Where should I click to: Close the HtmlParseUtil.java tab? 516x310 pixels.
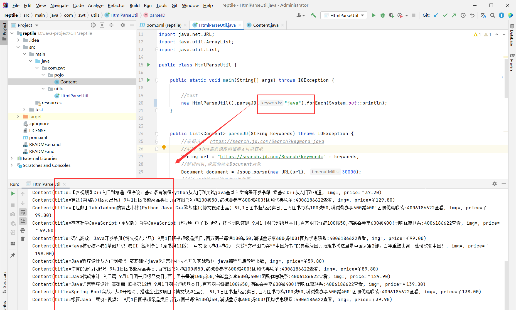pyautogui.click(x=240, y=25)
